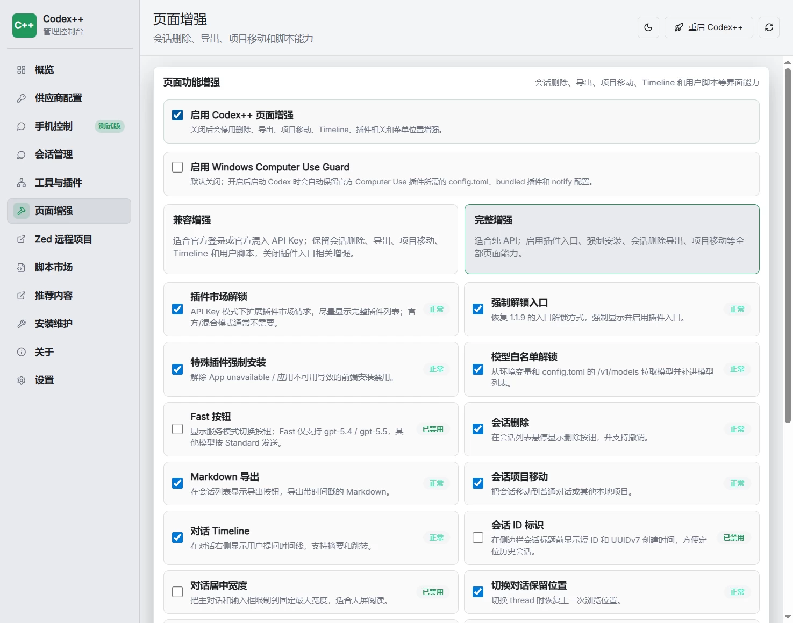Click the Zed 远程项目 external-link icon
This screenshot has height=623, width=793.
coord(22,239)
